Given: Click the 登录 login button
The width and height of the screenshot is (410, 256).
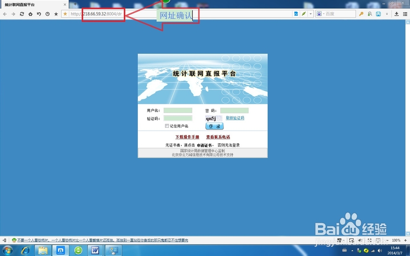Looking at the screenshot, I should [214, 126].
